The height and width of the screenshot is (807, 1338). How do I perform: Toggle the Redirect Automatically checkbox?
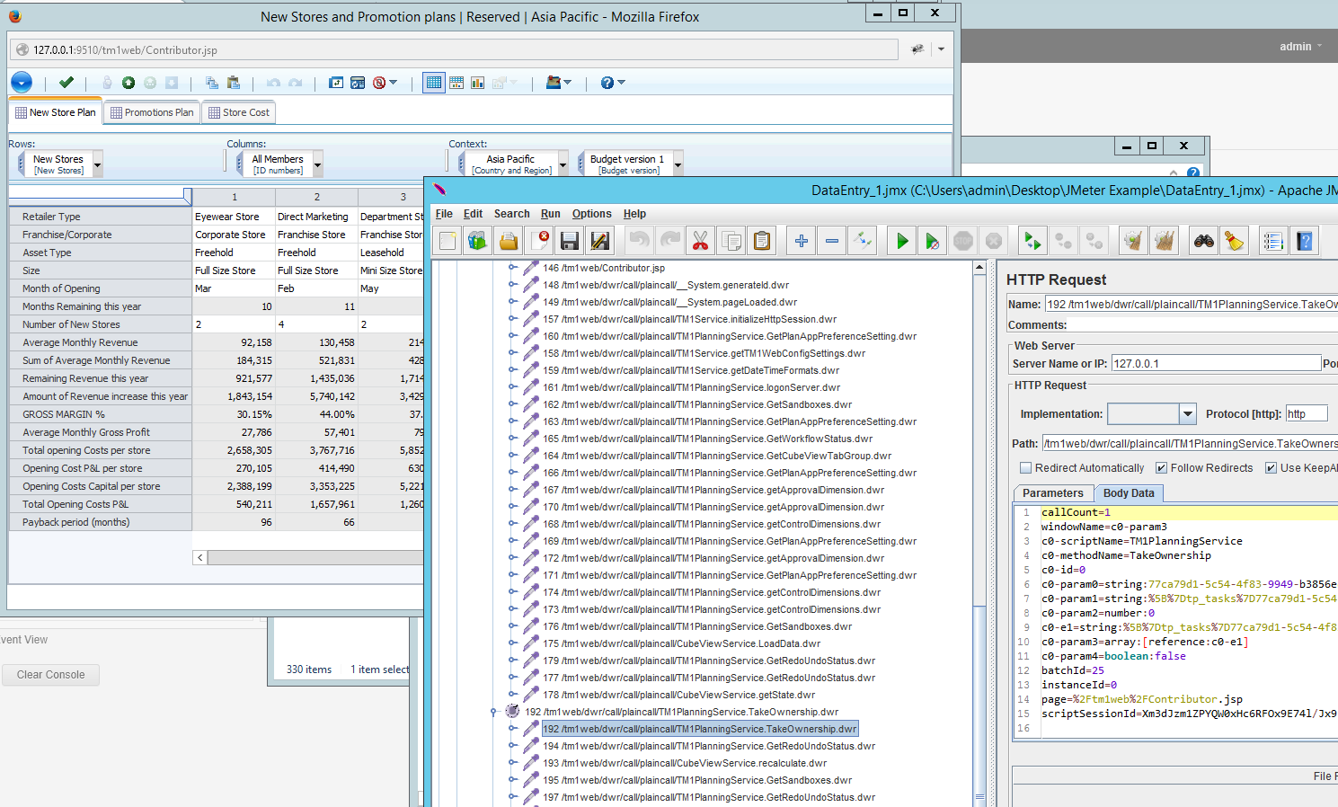tap(1025, 468)
